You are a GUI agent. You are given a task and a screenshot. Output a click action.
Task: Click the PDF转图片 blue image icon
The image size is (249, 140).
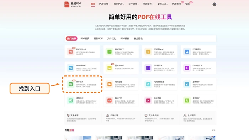(187, 52)
